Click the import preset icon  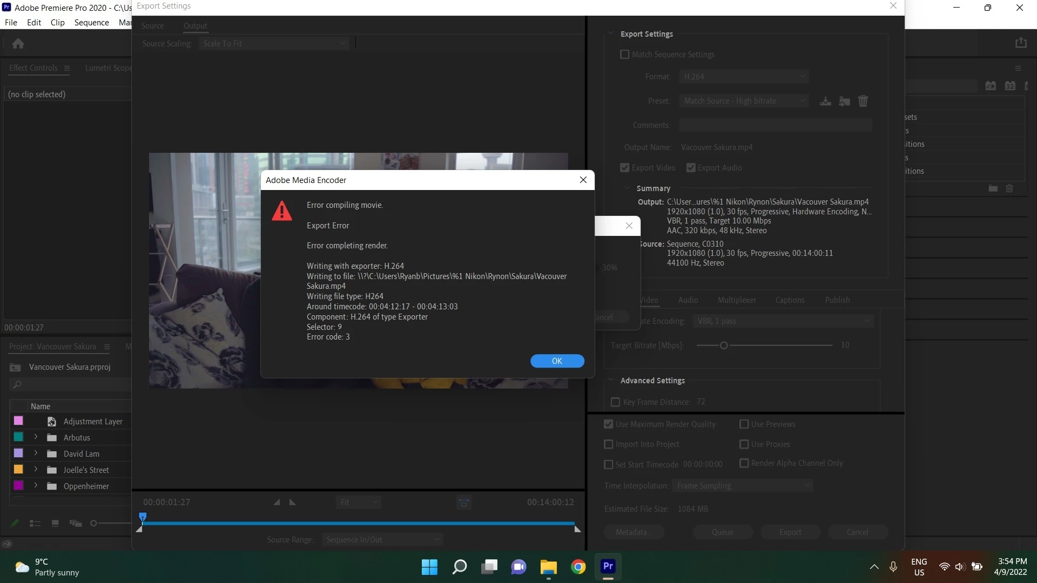(x=844, y=101)
